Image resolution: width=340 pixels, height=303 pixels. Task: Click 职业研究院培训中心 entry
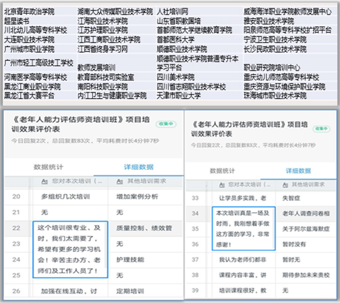tap(272, 67)
